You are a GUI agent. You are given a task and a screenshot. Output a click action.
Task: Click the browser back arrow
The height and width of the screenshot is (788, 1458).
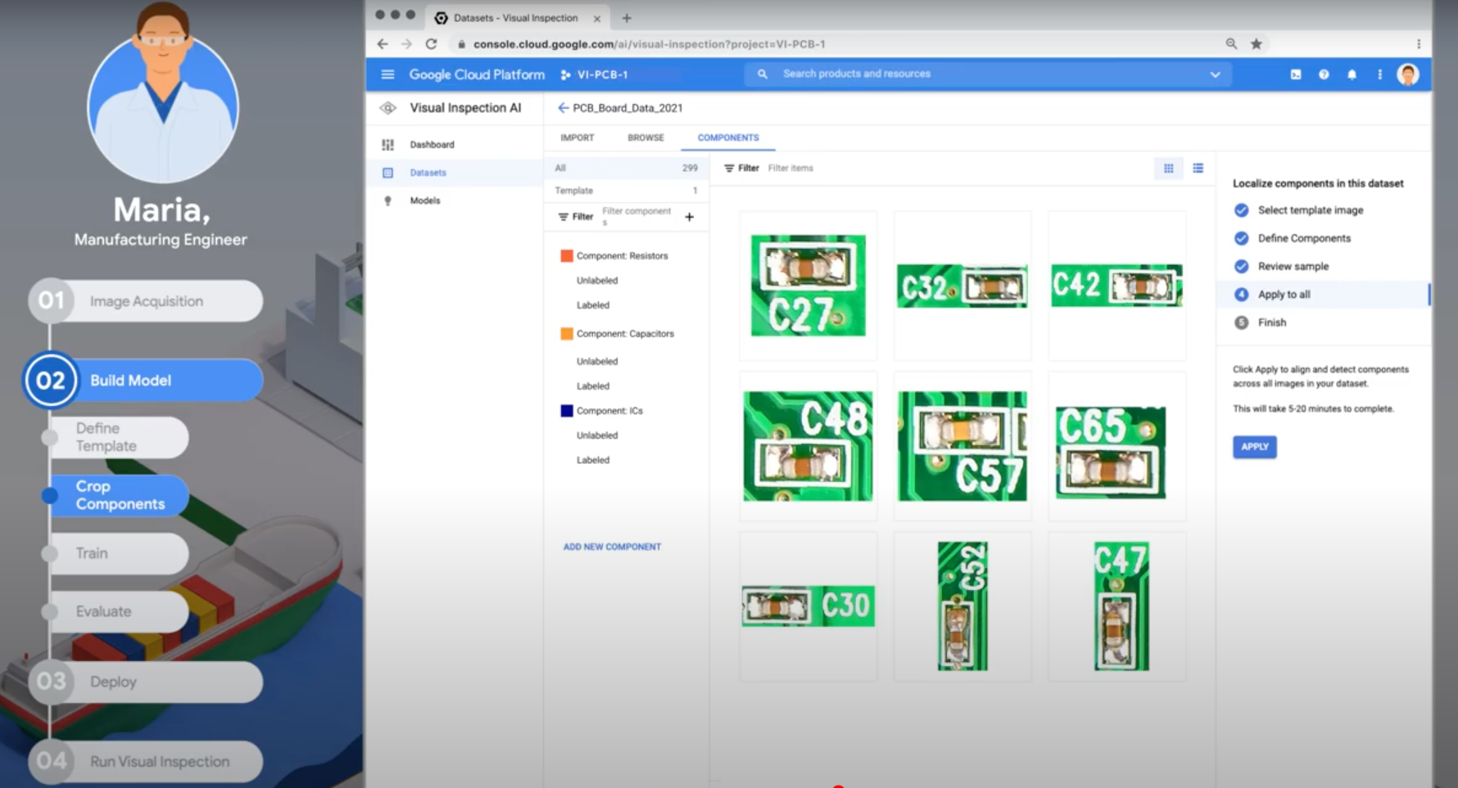pyautogui.click(x=383, y=44)
